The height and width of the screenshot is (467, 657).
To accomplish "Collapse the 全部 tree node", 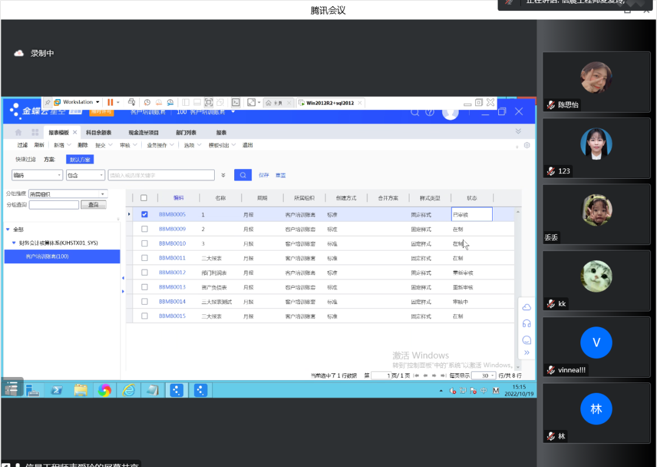I will coord(8,229).
